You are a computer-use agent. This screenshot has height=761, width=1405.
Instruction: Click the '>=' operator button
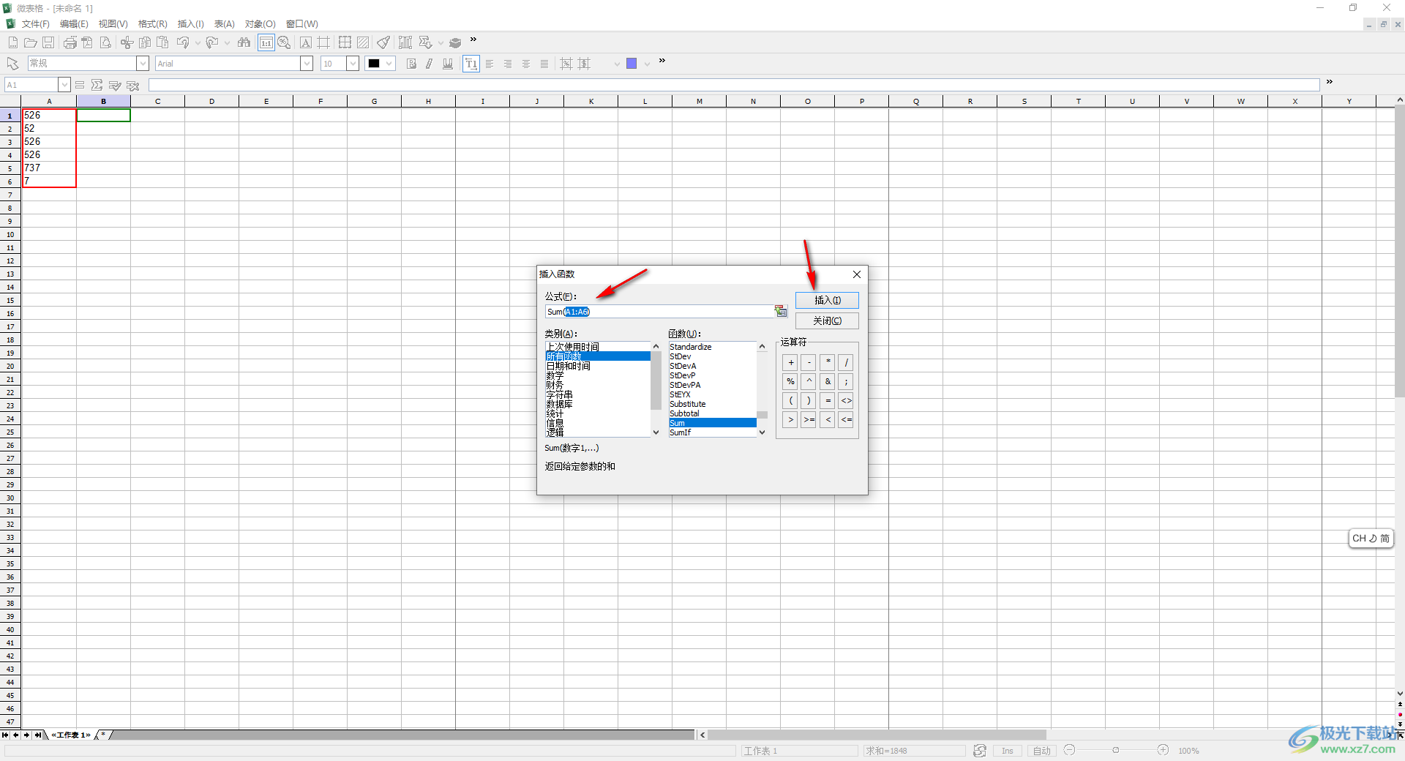tap(809, 420)
